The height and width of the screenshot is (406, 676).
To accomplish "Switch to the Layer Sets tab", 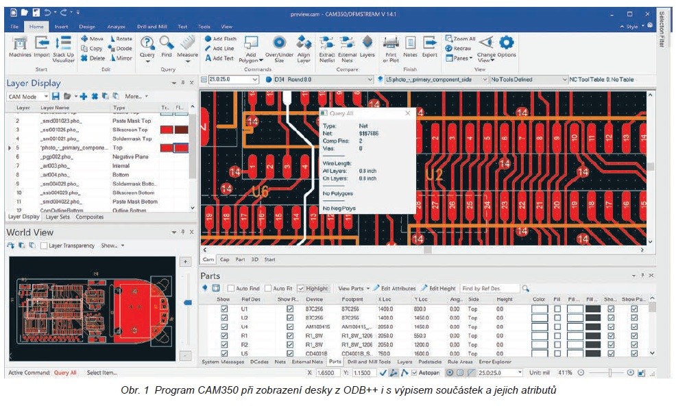I will (x=58, y=217).
